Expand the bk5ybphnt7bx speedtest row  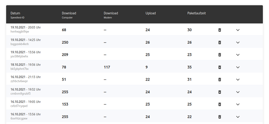[x=238, y=67]
